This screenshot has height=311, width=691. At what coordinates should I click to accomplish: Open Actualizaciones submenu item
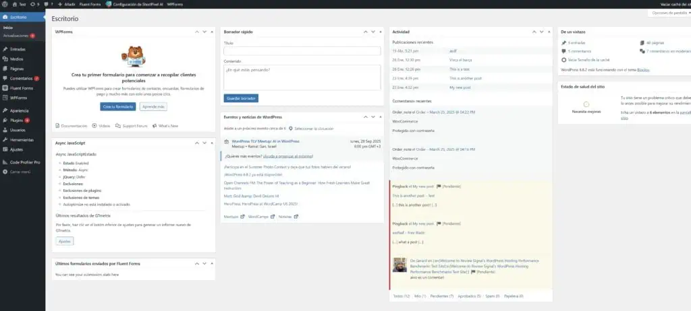click(x=19, y=36)
